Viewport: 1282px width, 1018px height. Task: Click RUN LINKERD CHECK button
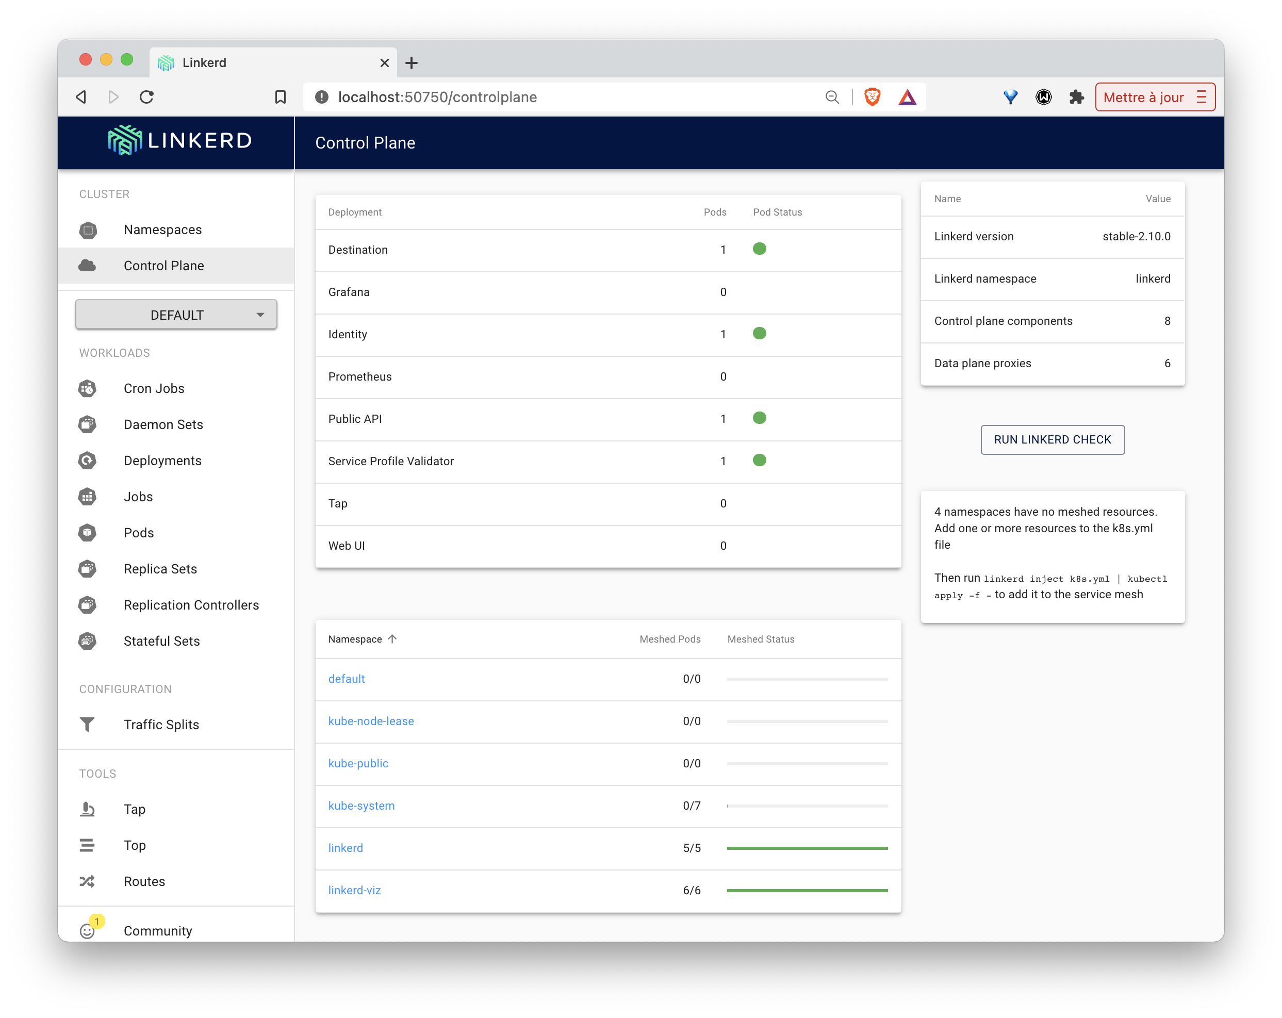1052,439
